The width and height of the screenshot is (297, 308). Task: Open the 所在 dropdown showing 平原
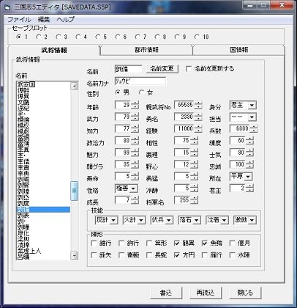coord(248,177)
